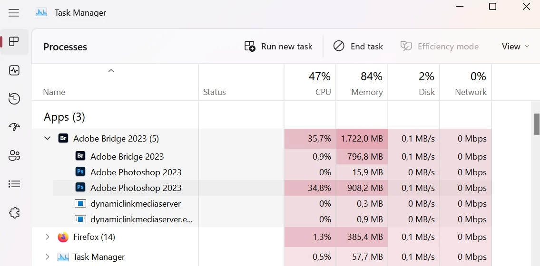540x266 pixels.
Task: Open the Details page in sidebar
Action: coord(14,184)
